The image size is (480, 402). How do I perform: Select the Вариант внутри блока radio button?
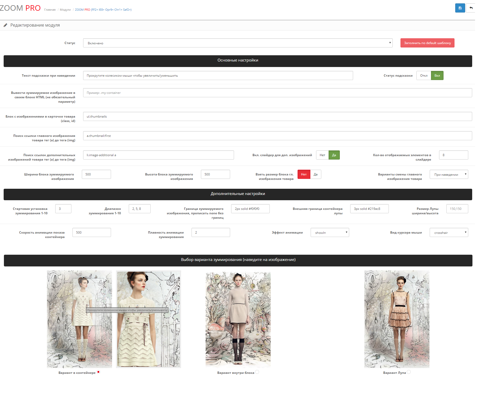(257, 372)
